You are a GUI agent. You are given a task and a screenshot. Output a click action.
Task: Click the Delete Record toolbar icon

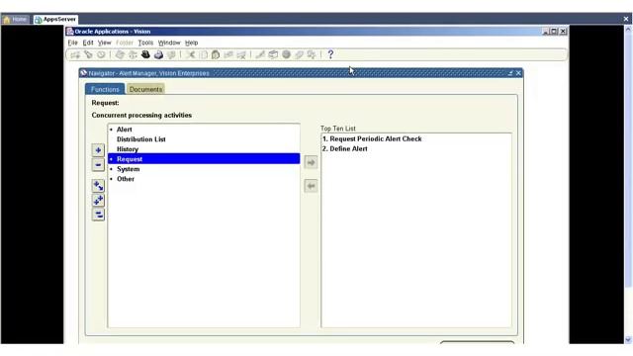click(x=241, y=55)
